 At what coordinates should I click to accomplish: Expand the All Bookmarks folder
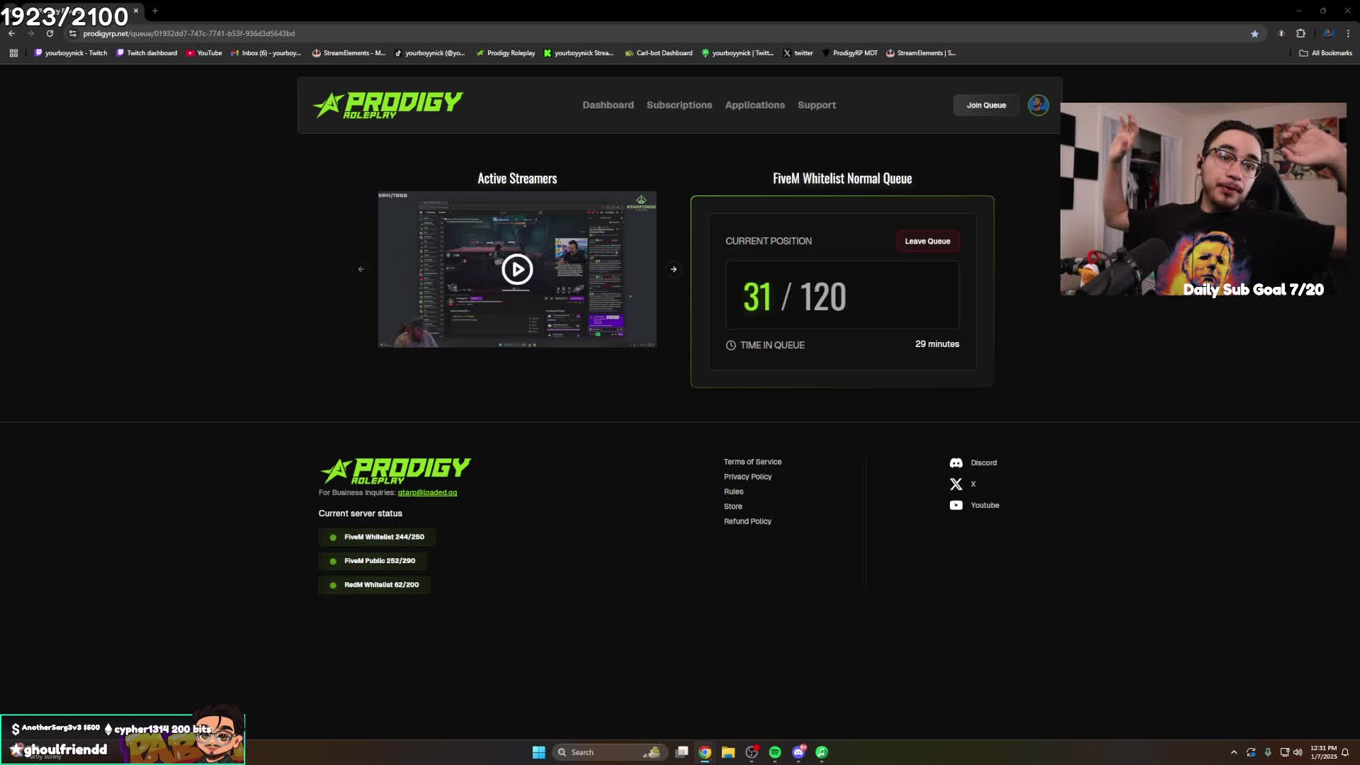pos(1325,53)
